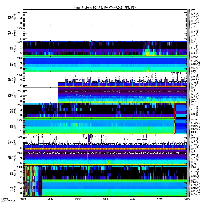The image size is (200, 214).
Task: Click the 0800 time axis label
Action: [187, 199]
